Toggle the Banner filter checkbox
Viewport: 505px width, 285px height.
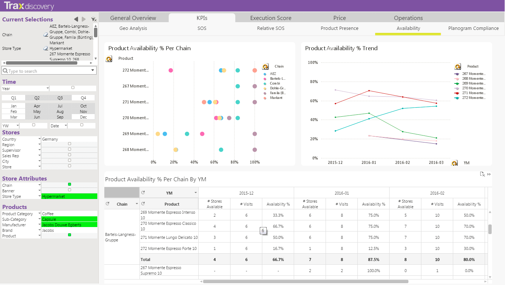click(x=70, y=190)
